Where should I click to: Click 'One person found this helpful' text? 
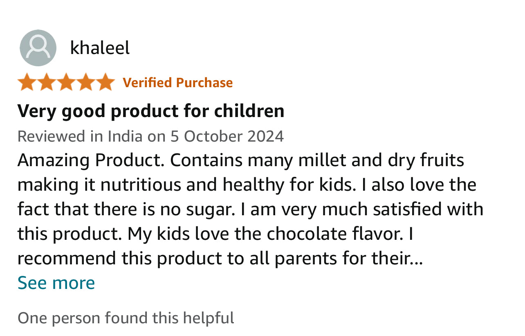pyautogui.click(x=126, y=318)
